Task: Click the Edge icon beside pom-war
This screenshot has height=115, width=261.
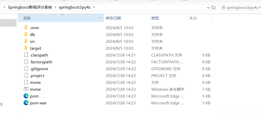Action: (26, 103)
